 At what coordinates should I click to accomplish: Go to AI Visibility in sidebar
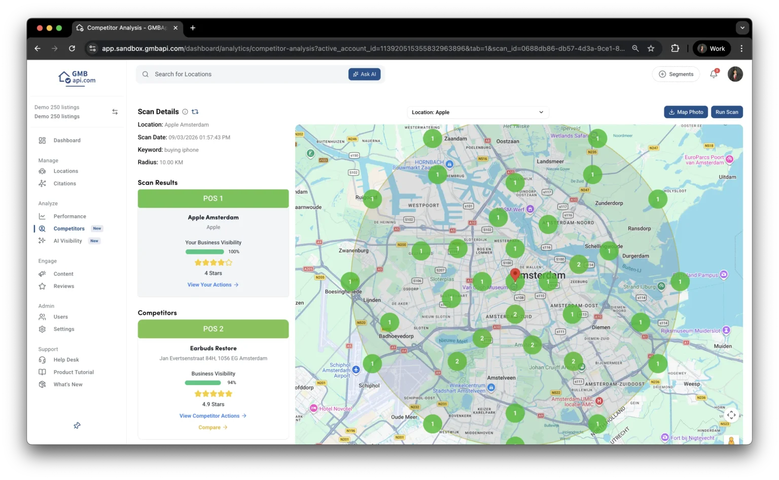click(67, 241)
